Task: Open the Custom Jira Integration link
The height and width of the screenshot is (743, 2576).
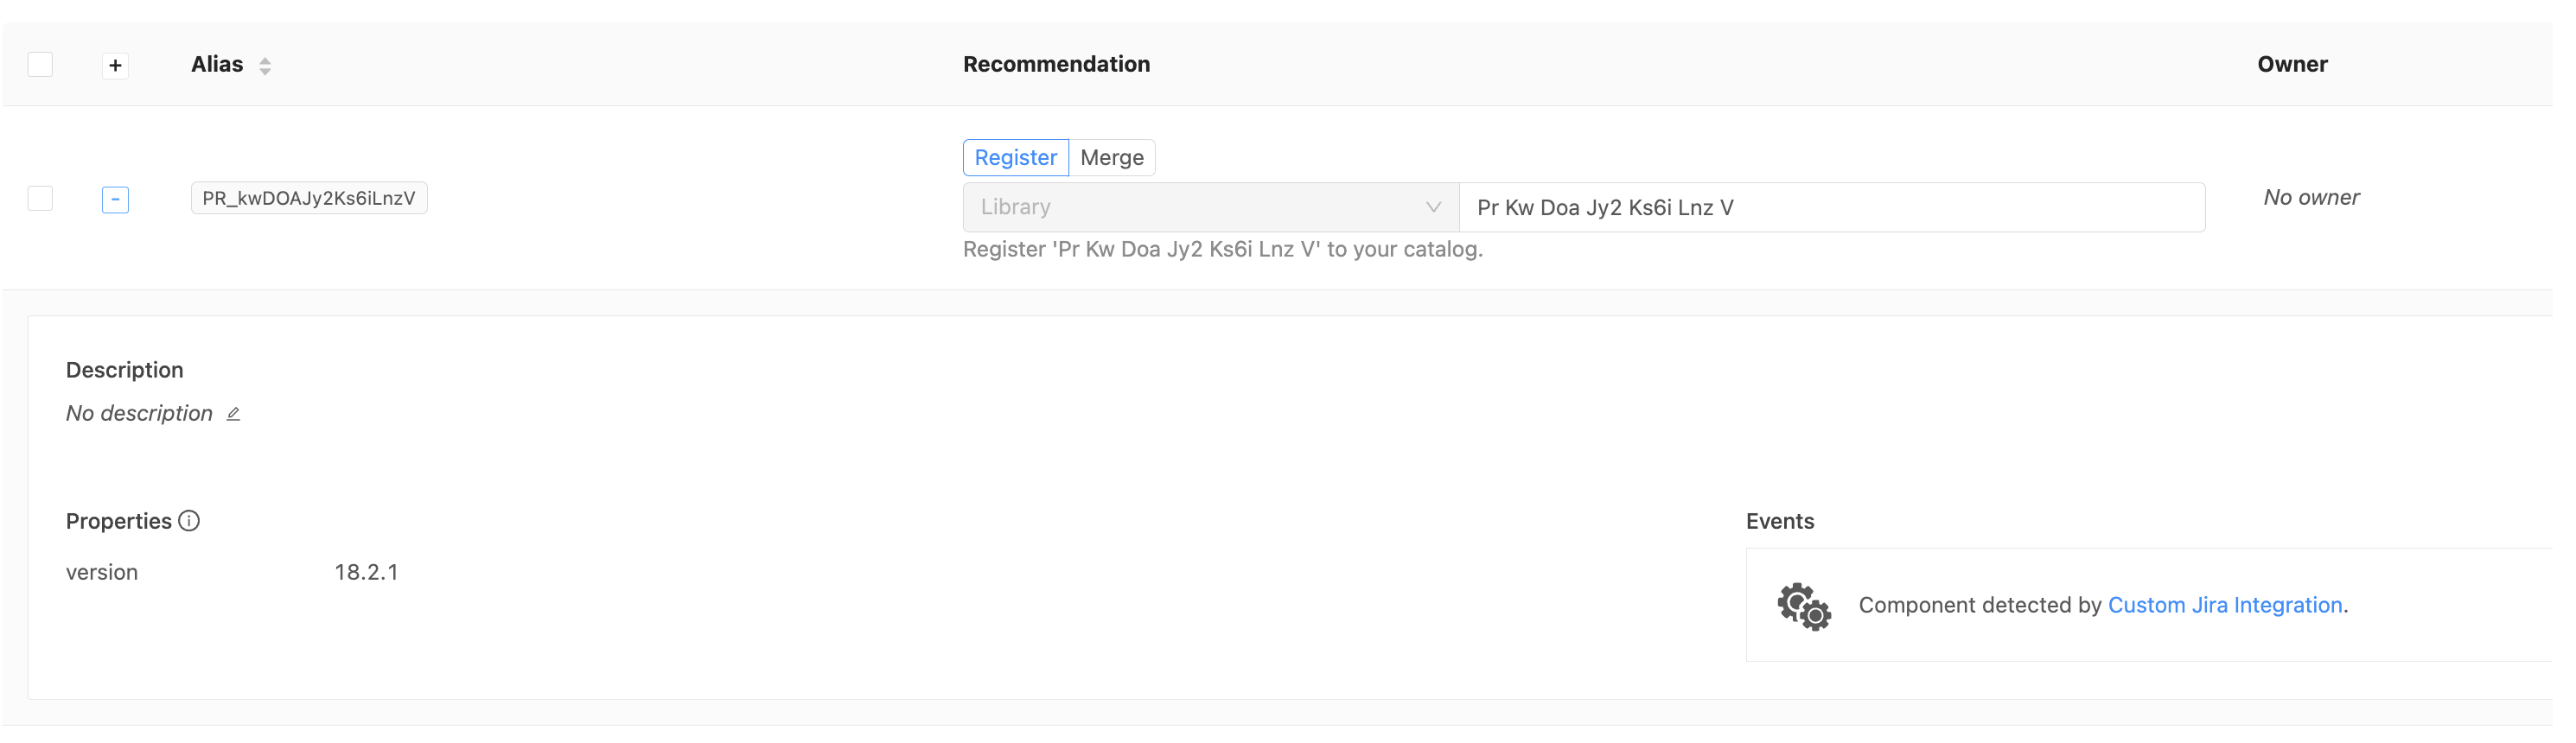Action: 2224,605
